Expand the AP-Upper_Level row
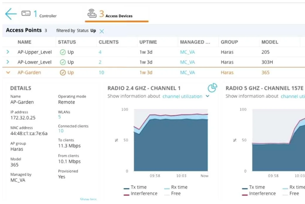The image size is (305, 204). point(8,52)
